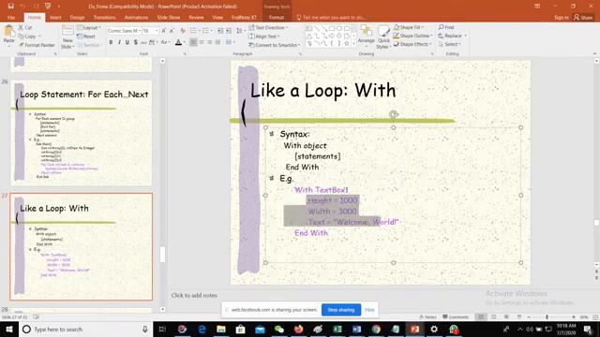This screenshot has width=600, height=337.
Task: Switch to Slide Sorter view in status bar
Action: pyautogui.click(x=494, y=316)
